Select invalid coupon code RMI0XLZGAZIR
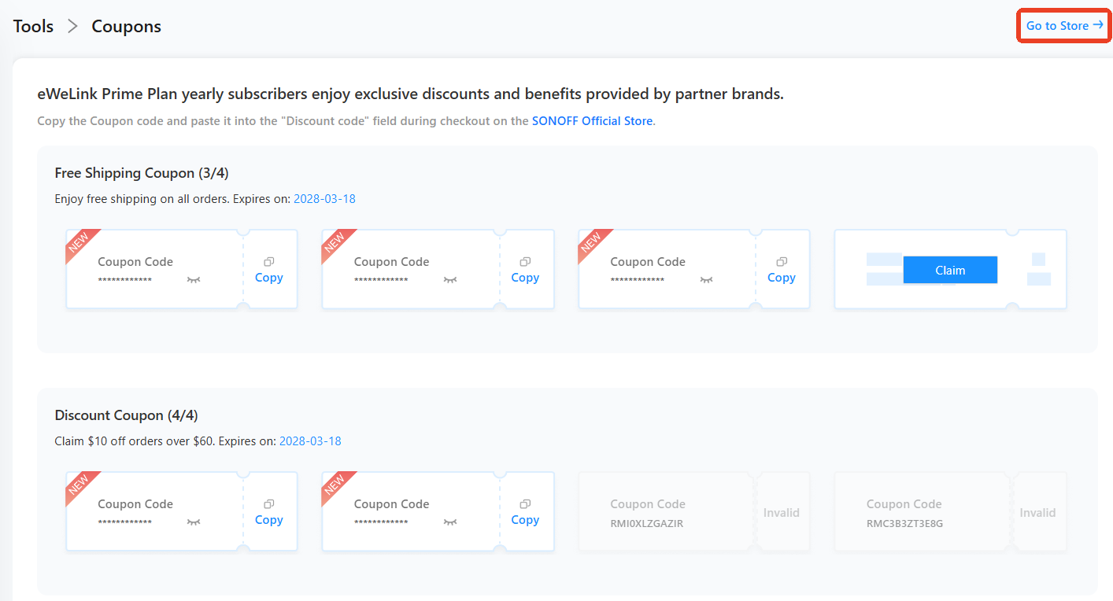The width and height of the screenshot is (1113, 601). coord(646,523)
